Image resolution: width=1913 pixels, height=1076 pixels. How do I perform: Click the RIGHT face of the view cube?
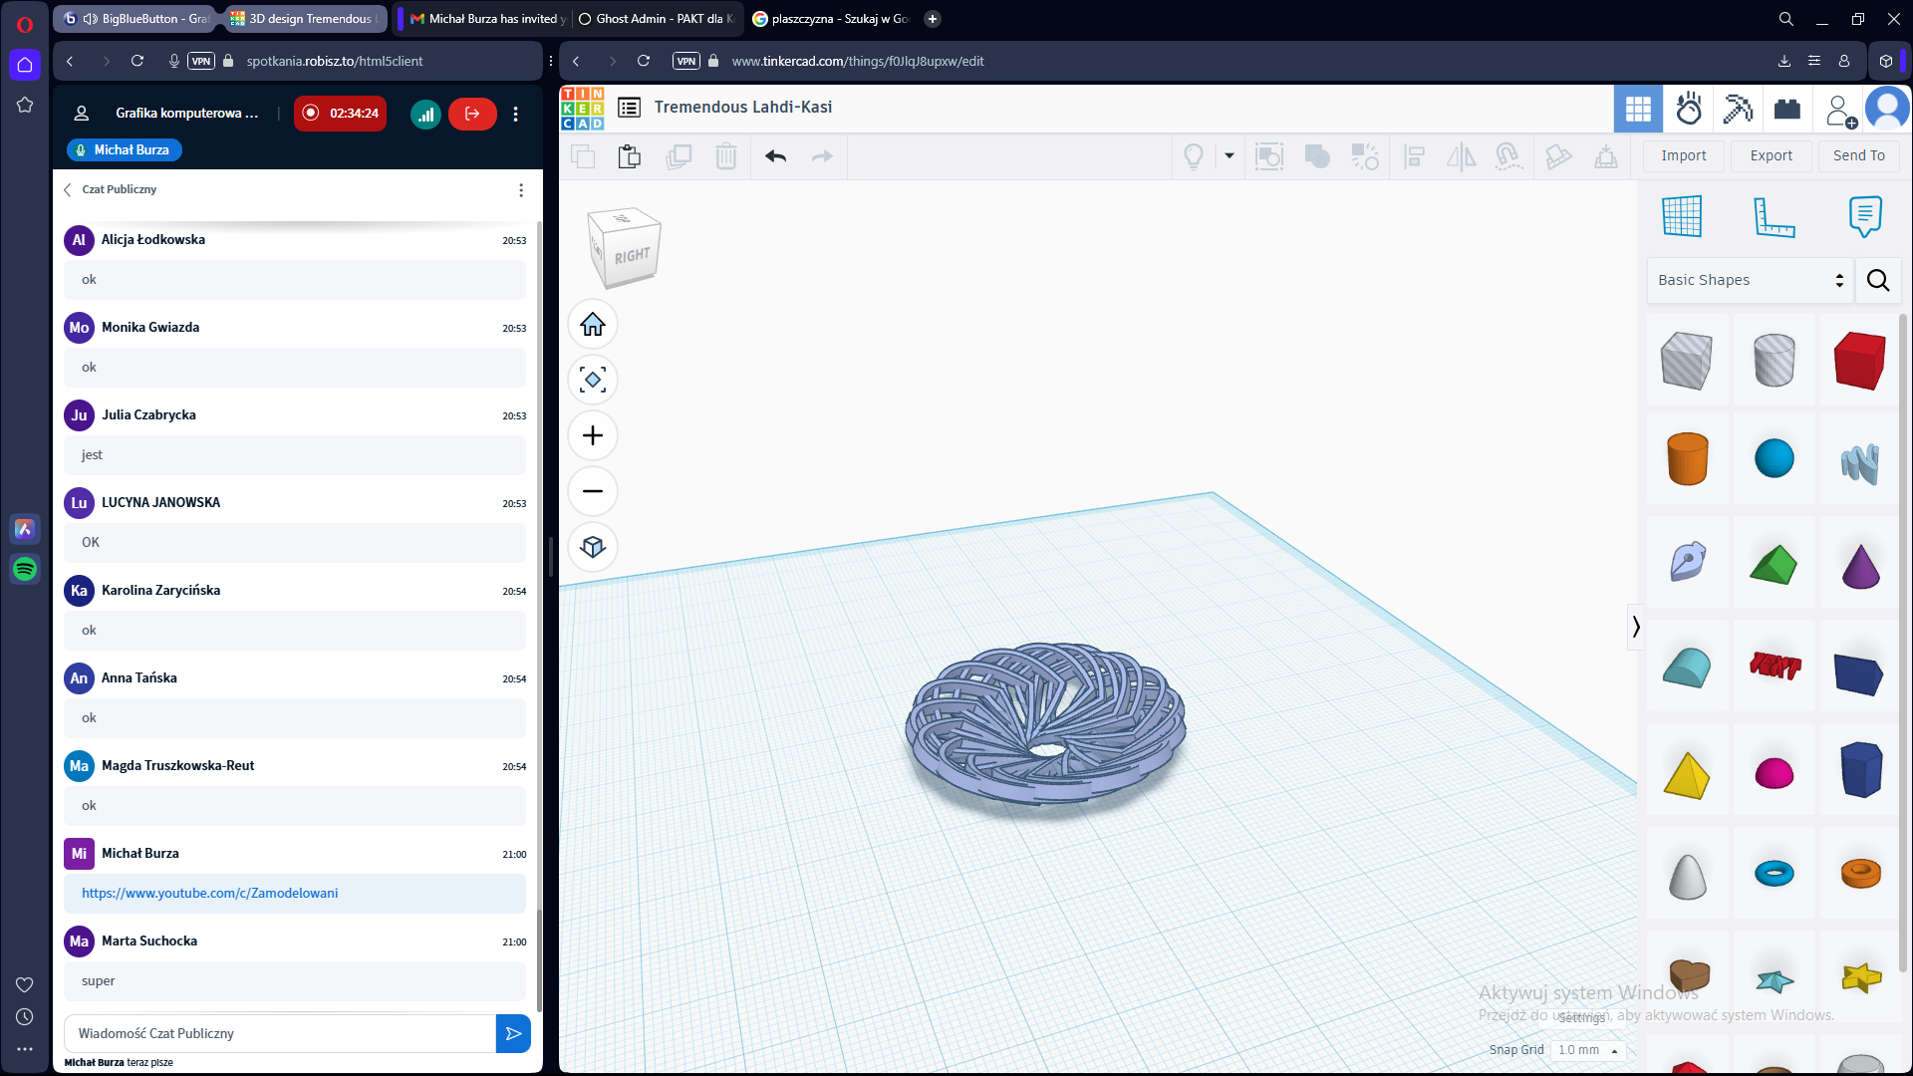(632, 256)
